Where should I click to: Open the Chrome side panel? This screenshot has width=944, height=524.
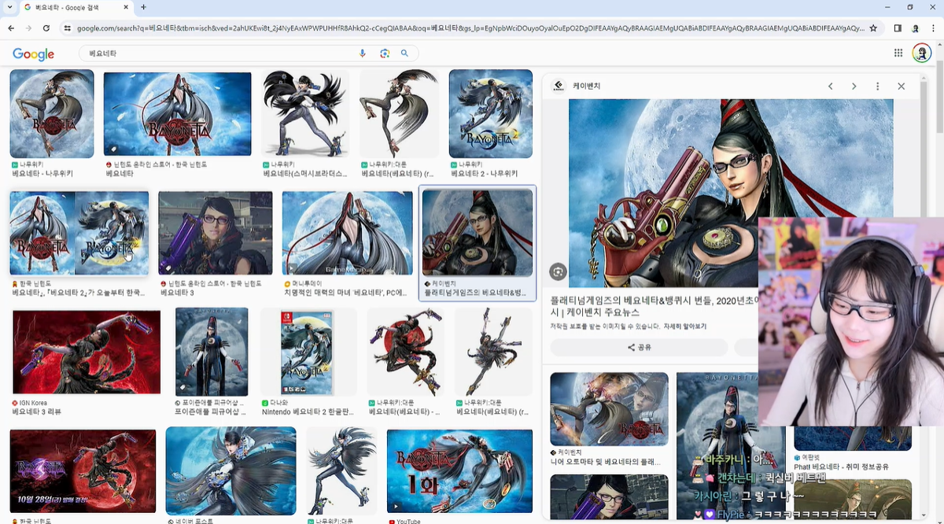click(x=898, y=28)
